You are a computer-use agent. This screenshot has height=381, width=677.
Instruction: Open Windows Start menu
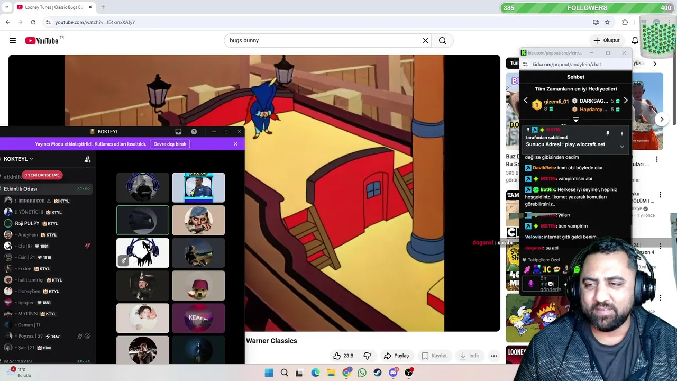click(269, 373)
